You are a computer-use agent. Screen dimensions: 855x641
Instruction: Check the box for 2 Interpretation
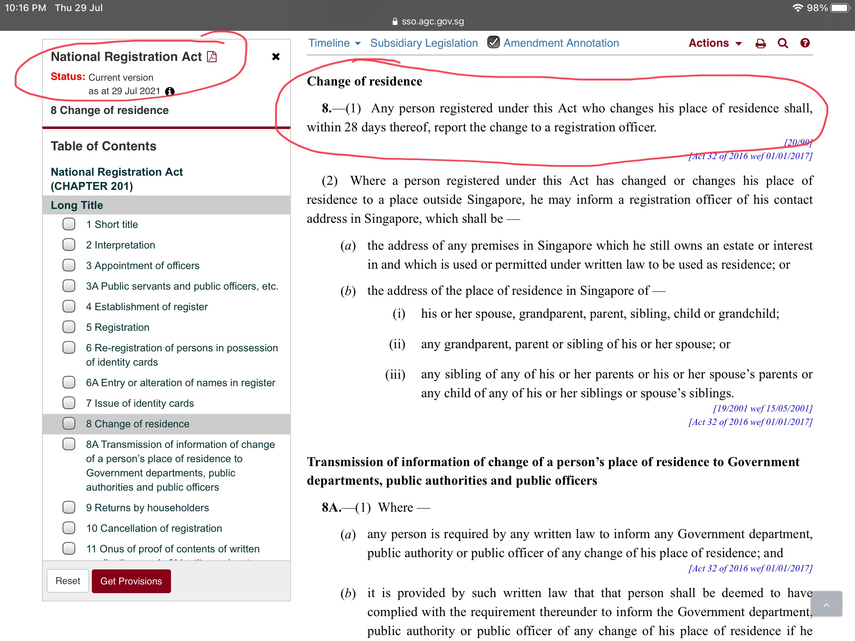click(69, 245)
